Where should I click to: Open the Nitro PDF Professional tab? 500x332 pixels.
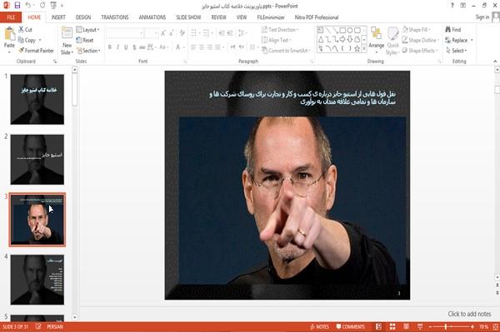pyautogui.click(x=317, y=17)
